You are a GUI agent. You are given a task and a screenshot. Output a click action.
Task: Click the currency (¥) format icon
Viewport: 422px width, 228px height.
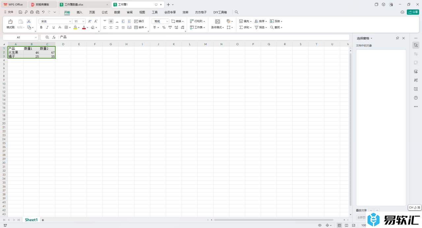154,27
